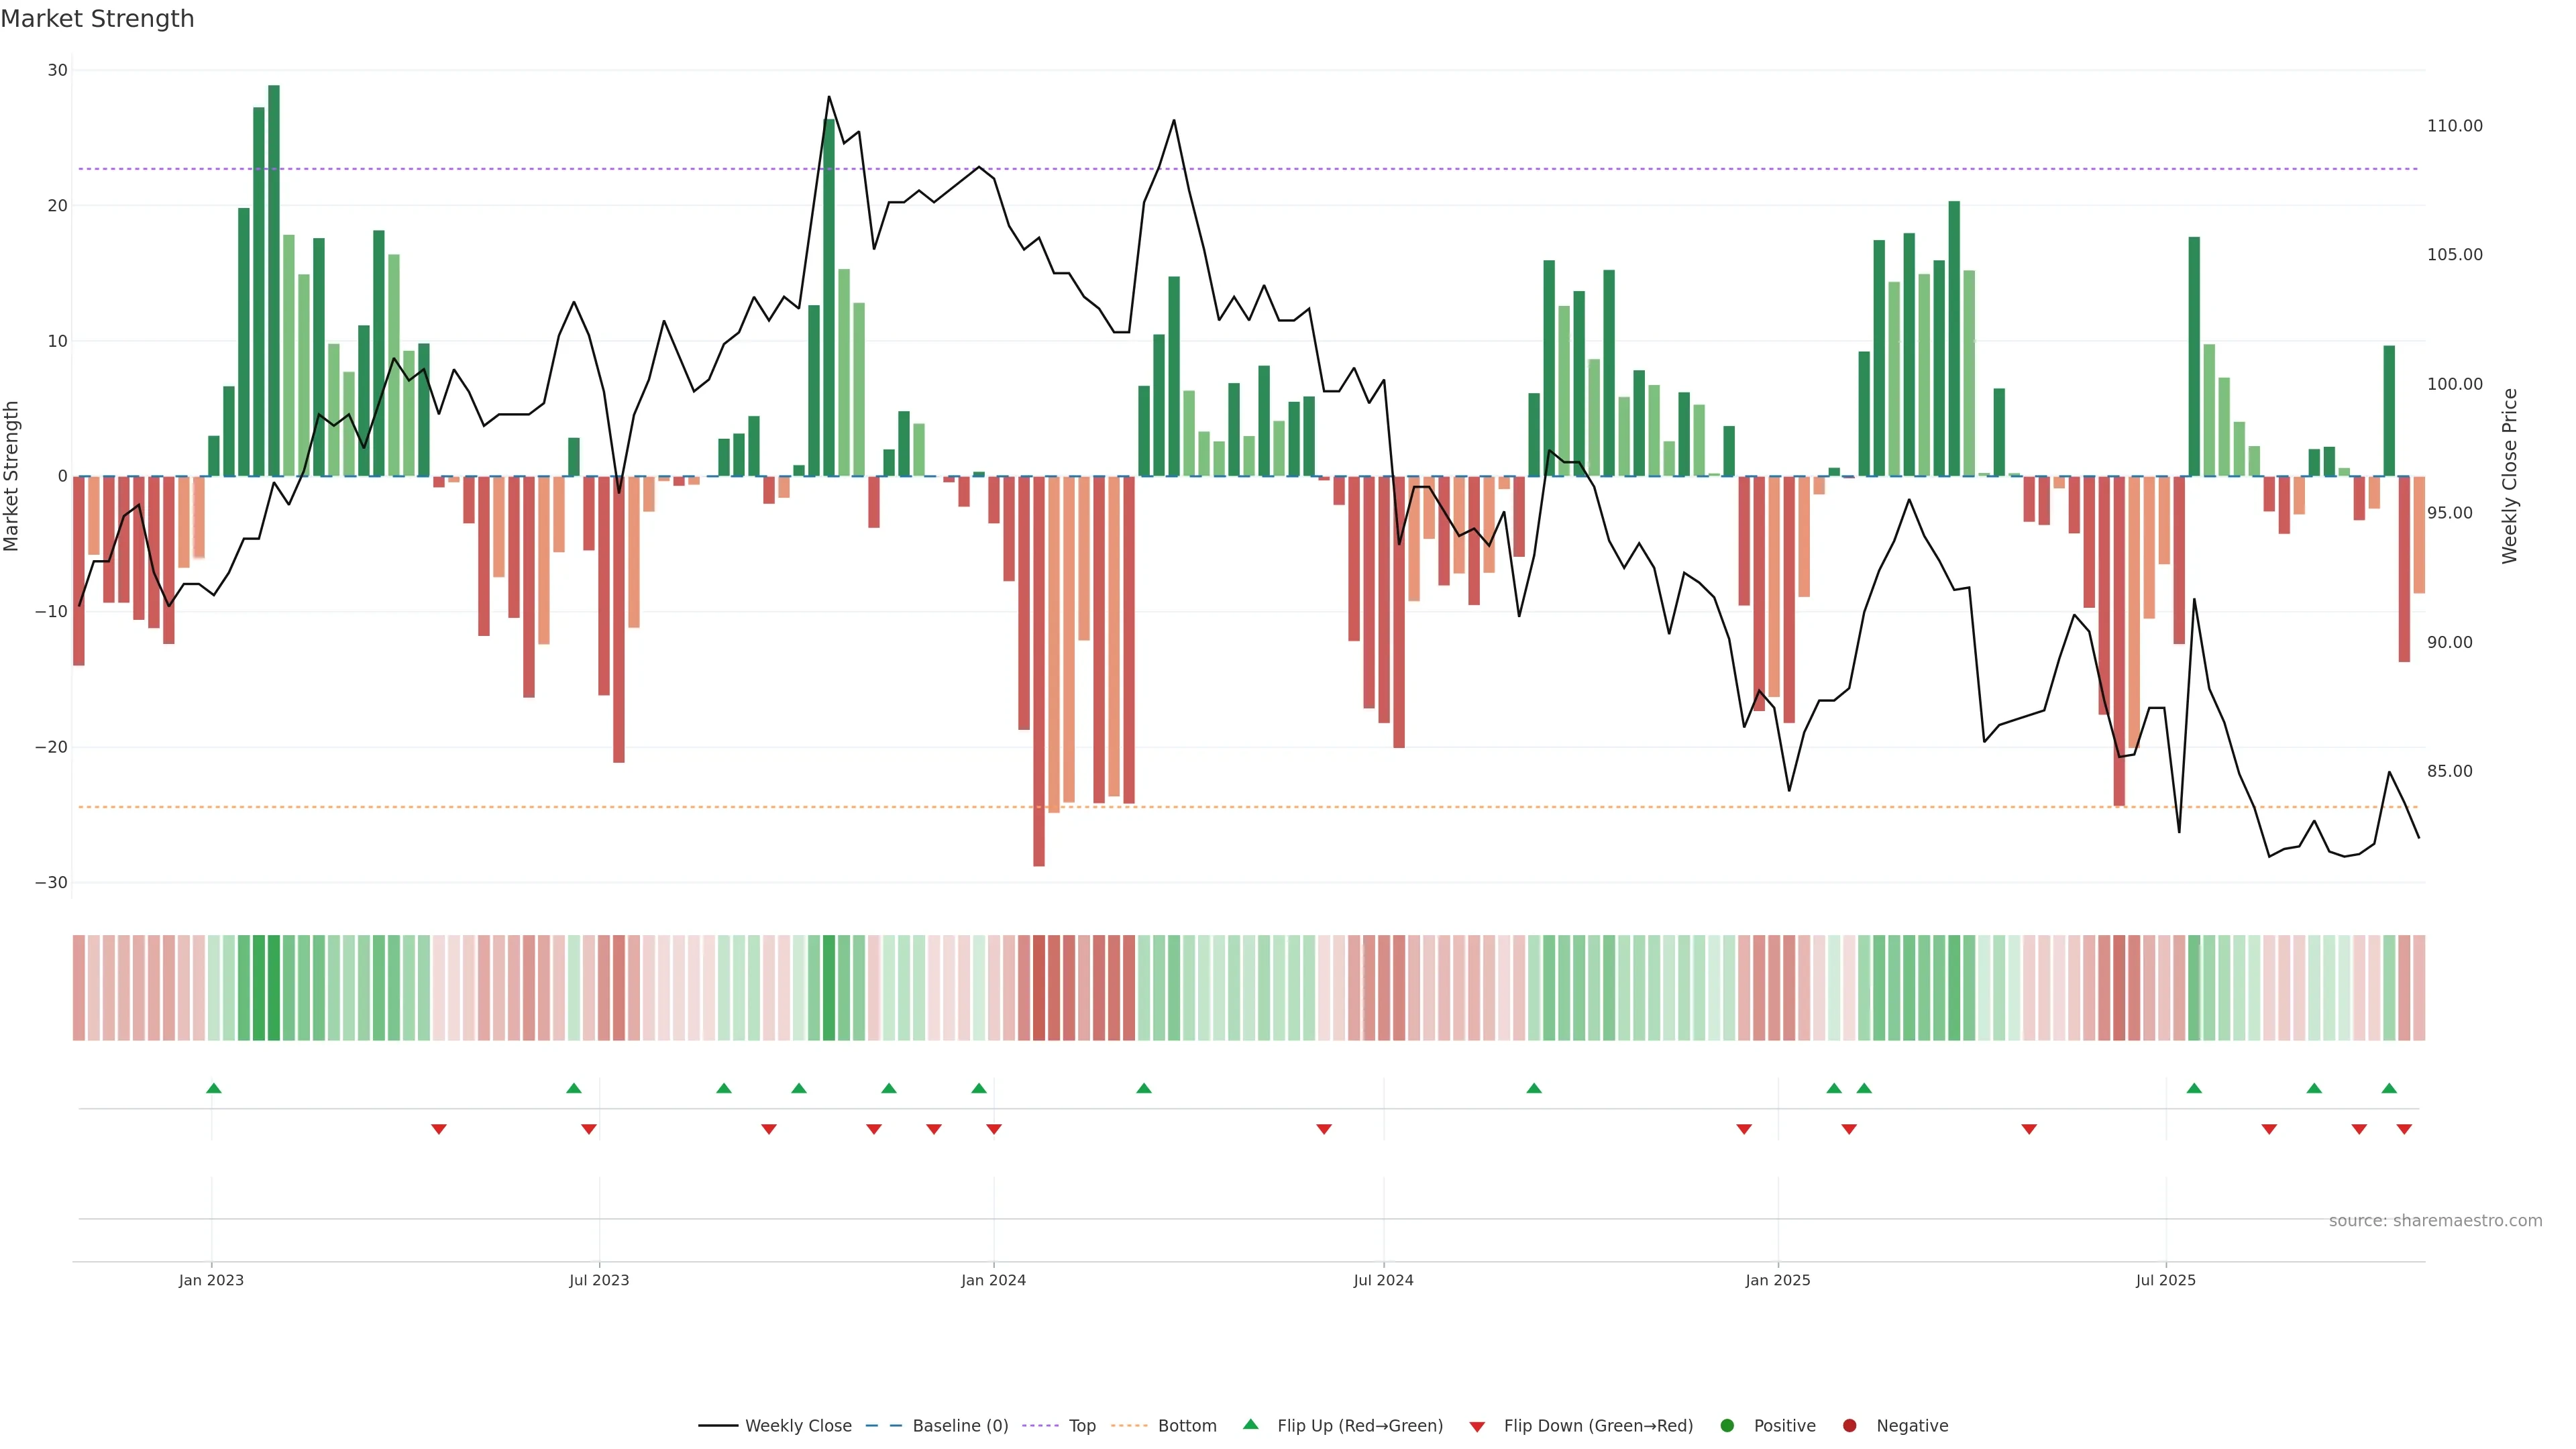The height and width of the screenshot is (1449, 2576).
Task: Click the leftmost red flip-down triangle marker
Action: pos(438,1129)
